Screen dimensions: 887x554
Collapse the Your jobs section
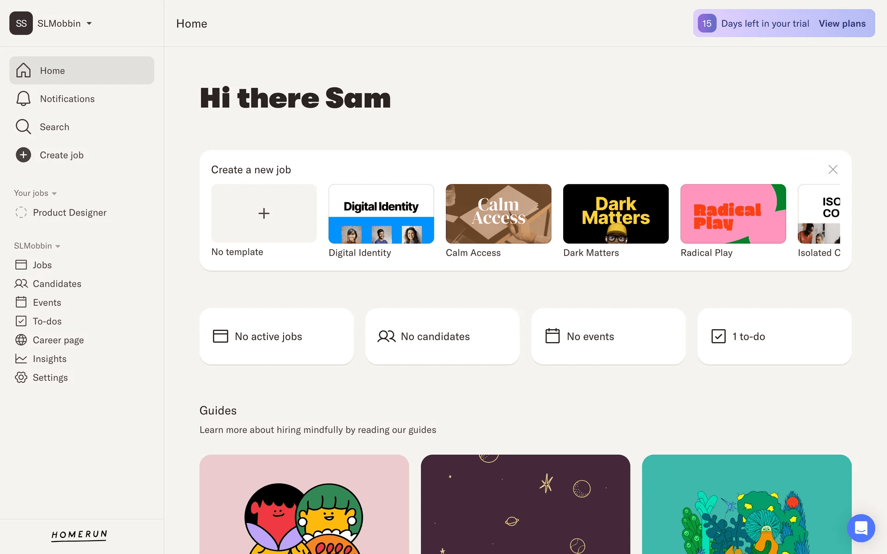pos(35,193)
